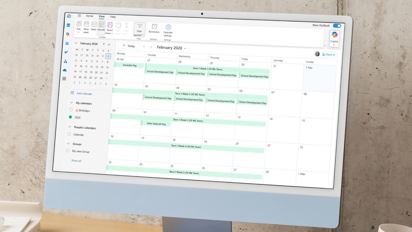Collapse the mini calendar chevron
Image resolution: width=412 pixels, height=232 pixels.
click(76, 43)
